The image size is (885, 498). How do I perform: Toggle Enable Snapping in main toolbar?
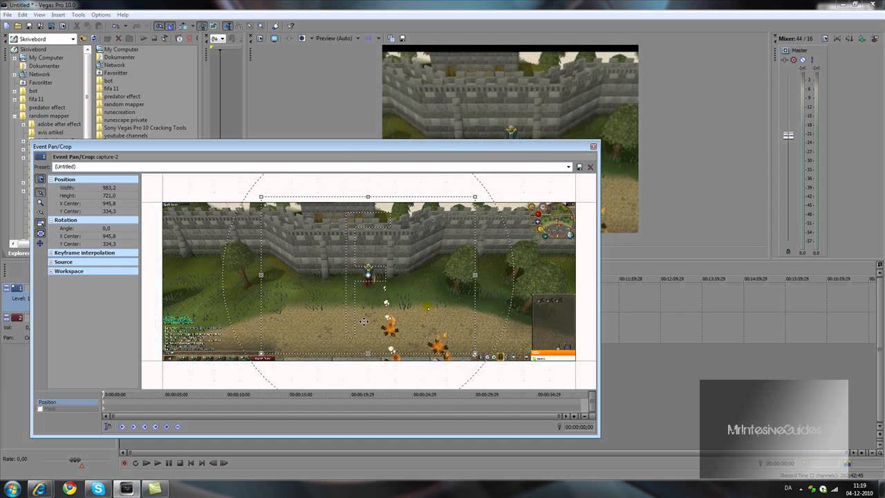click(x=160, y=26)
